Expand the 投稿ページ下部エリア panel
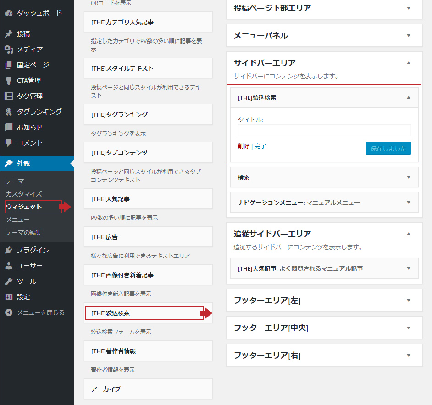Viewport: 432px width, 405px height. (408, 8)
